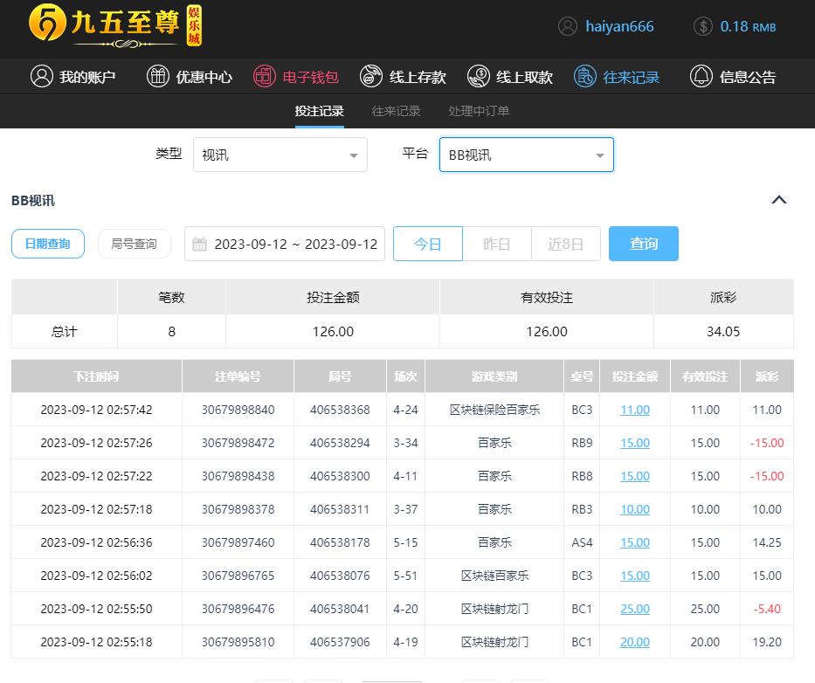Screen dimensions: 815x683
Task: Click the user avatar icon beside haiyan666
Action: [568, 26]
